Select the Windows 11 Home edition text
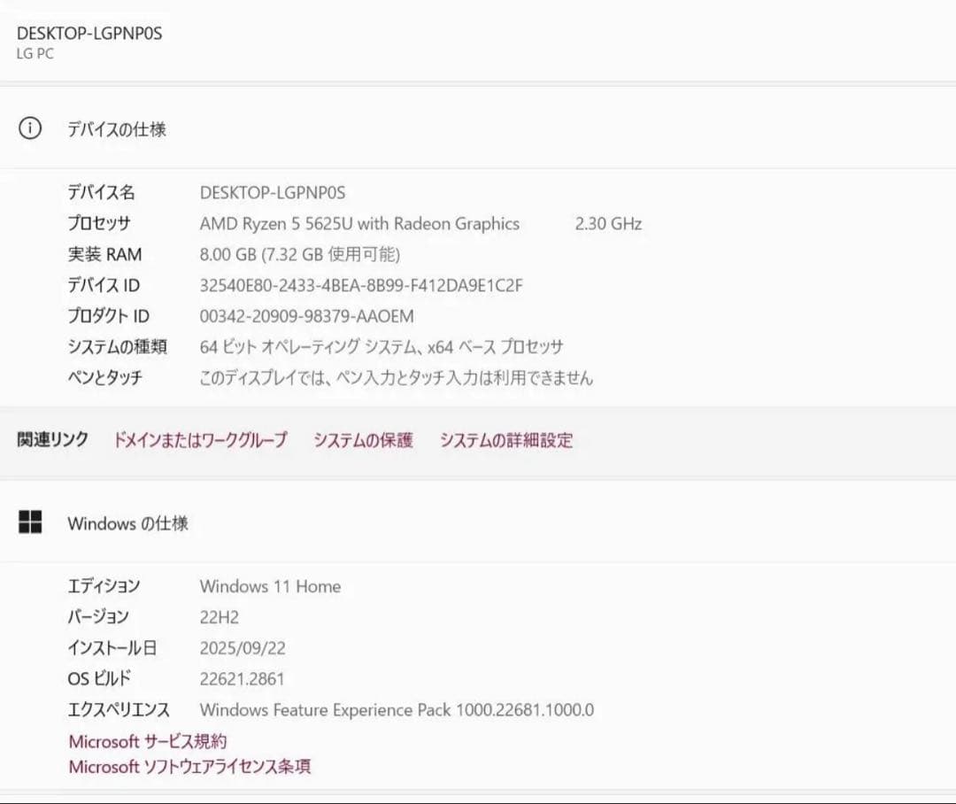This screenshot has height=804, width=956. 270,586
